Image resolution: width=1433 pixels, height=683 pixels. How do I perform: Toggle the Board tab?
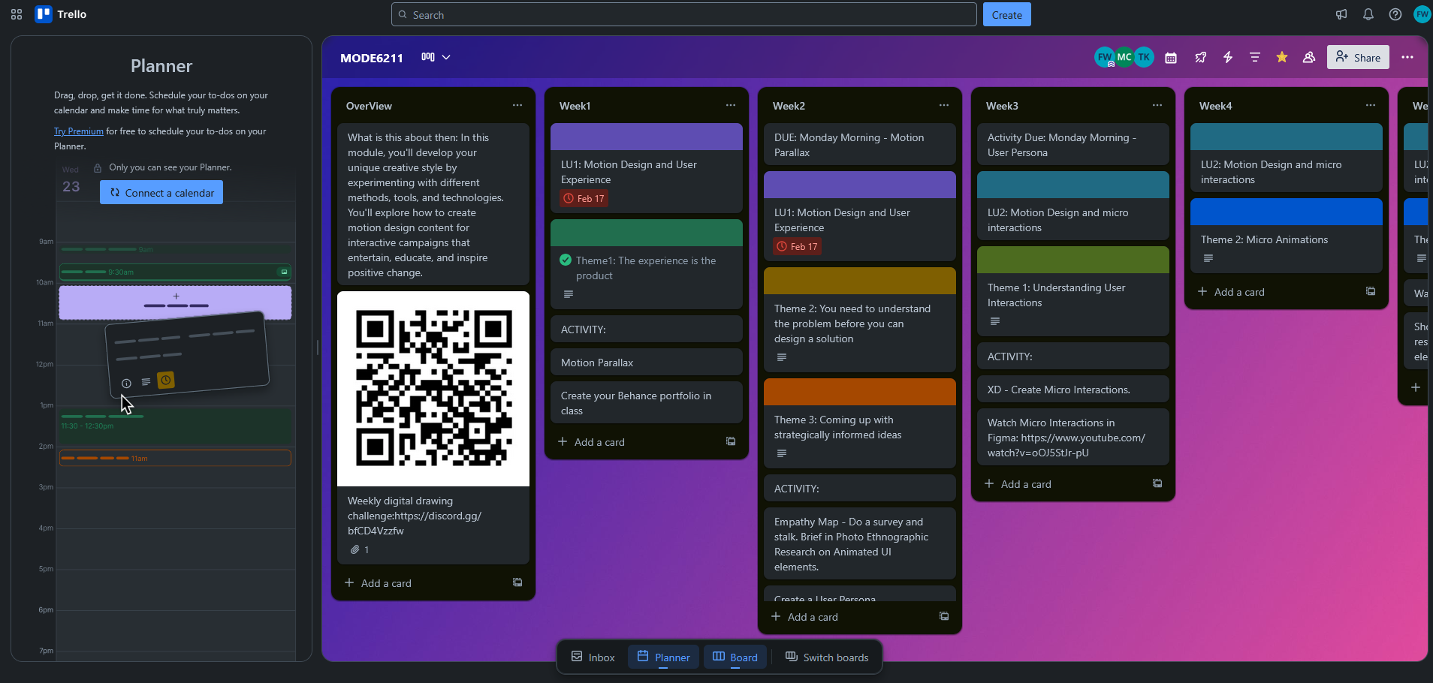click(735, 657)
